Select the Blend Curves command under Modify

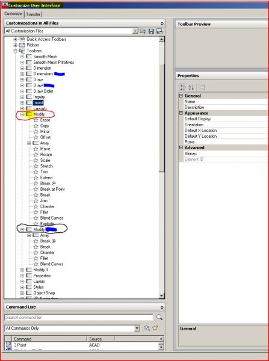coord(52,218)
